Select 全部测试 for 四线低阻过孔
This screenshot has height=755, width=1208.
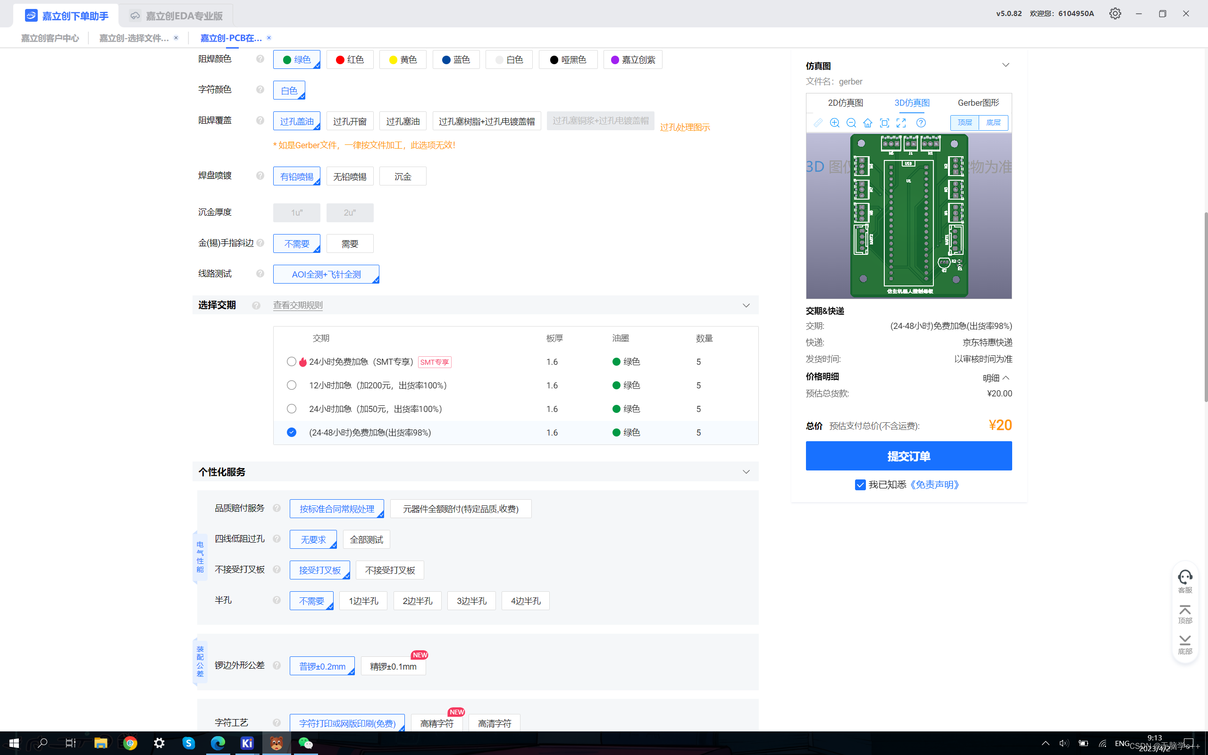[366, 540]
